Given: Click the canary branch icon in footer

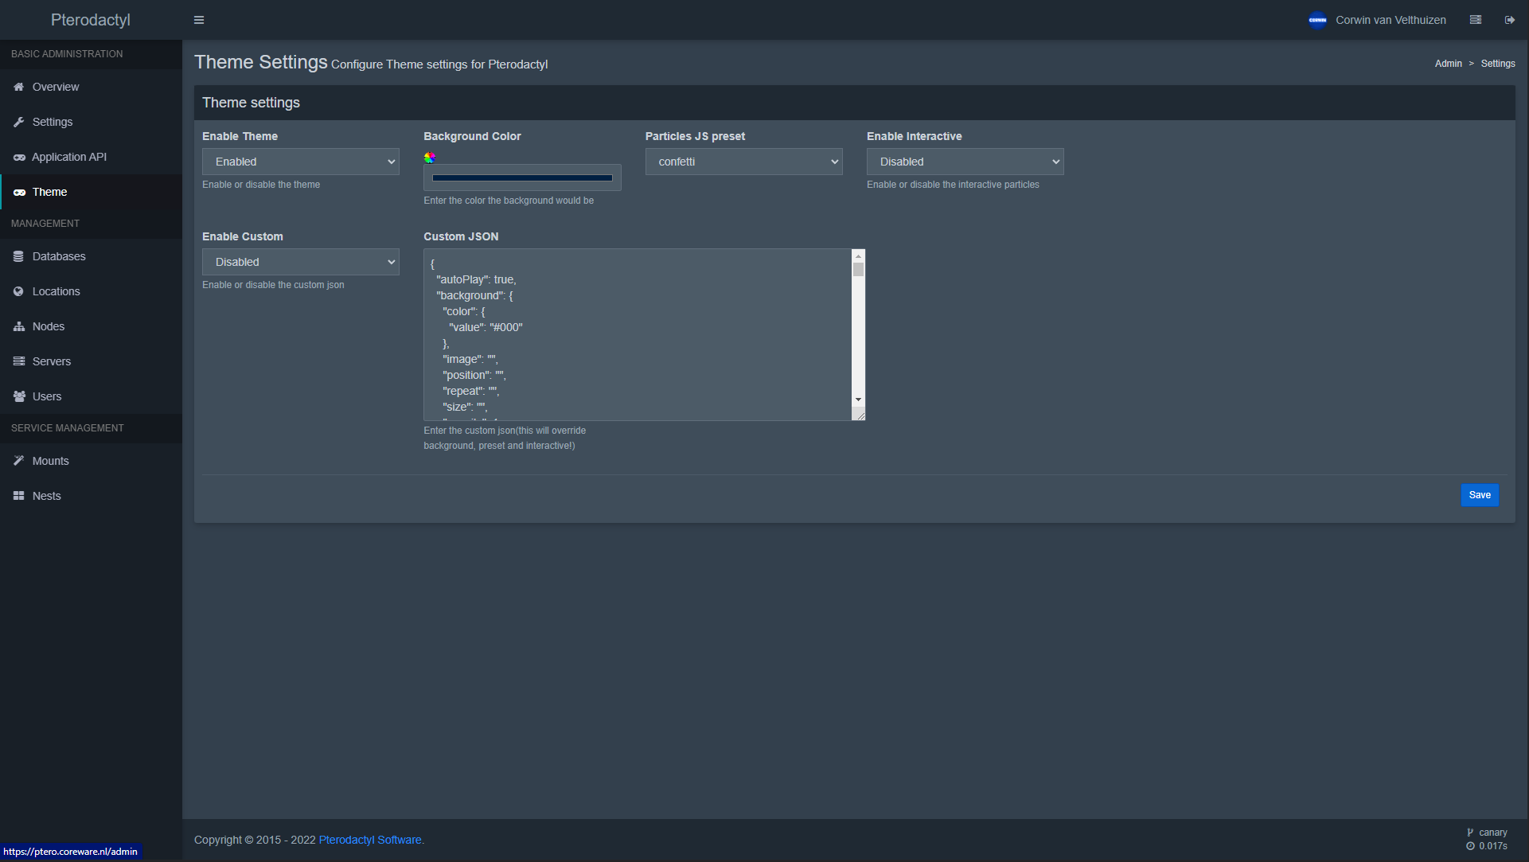Looking at the screenshot, I should (x=1471, y=833).
